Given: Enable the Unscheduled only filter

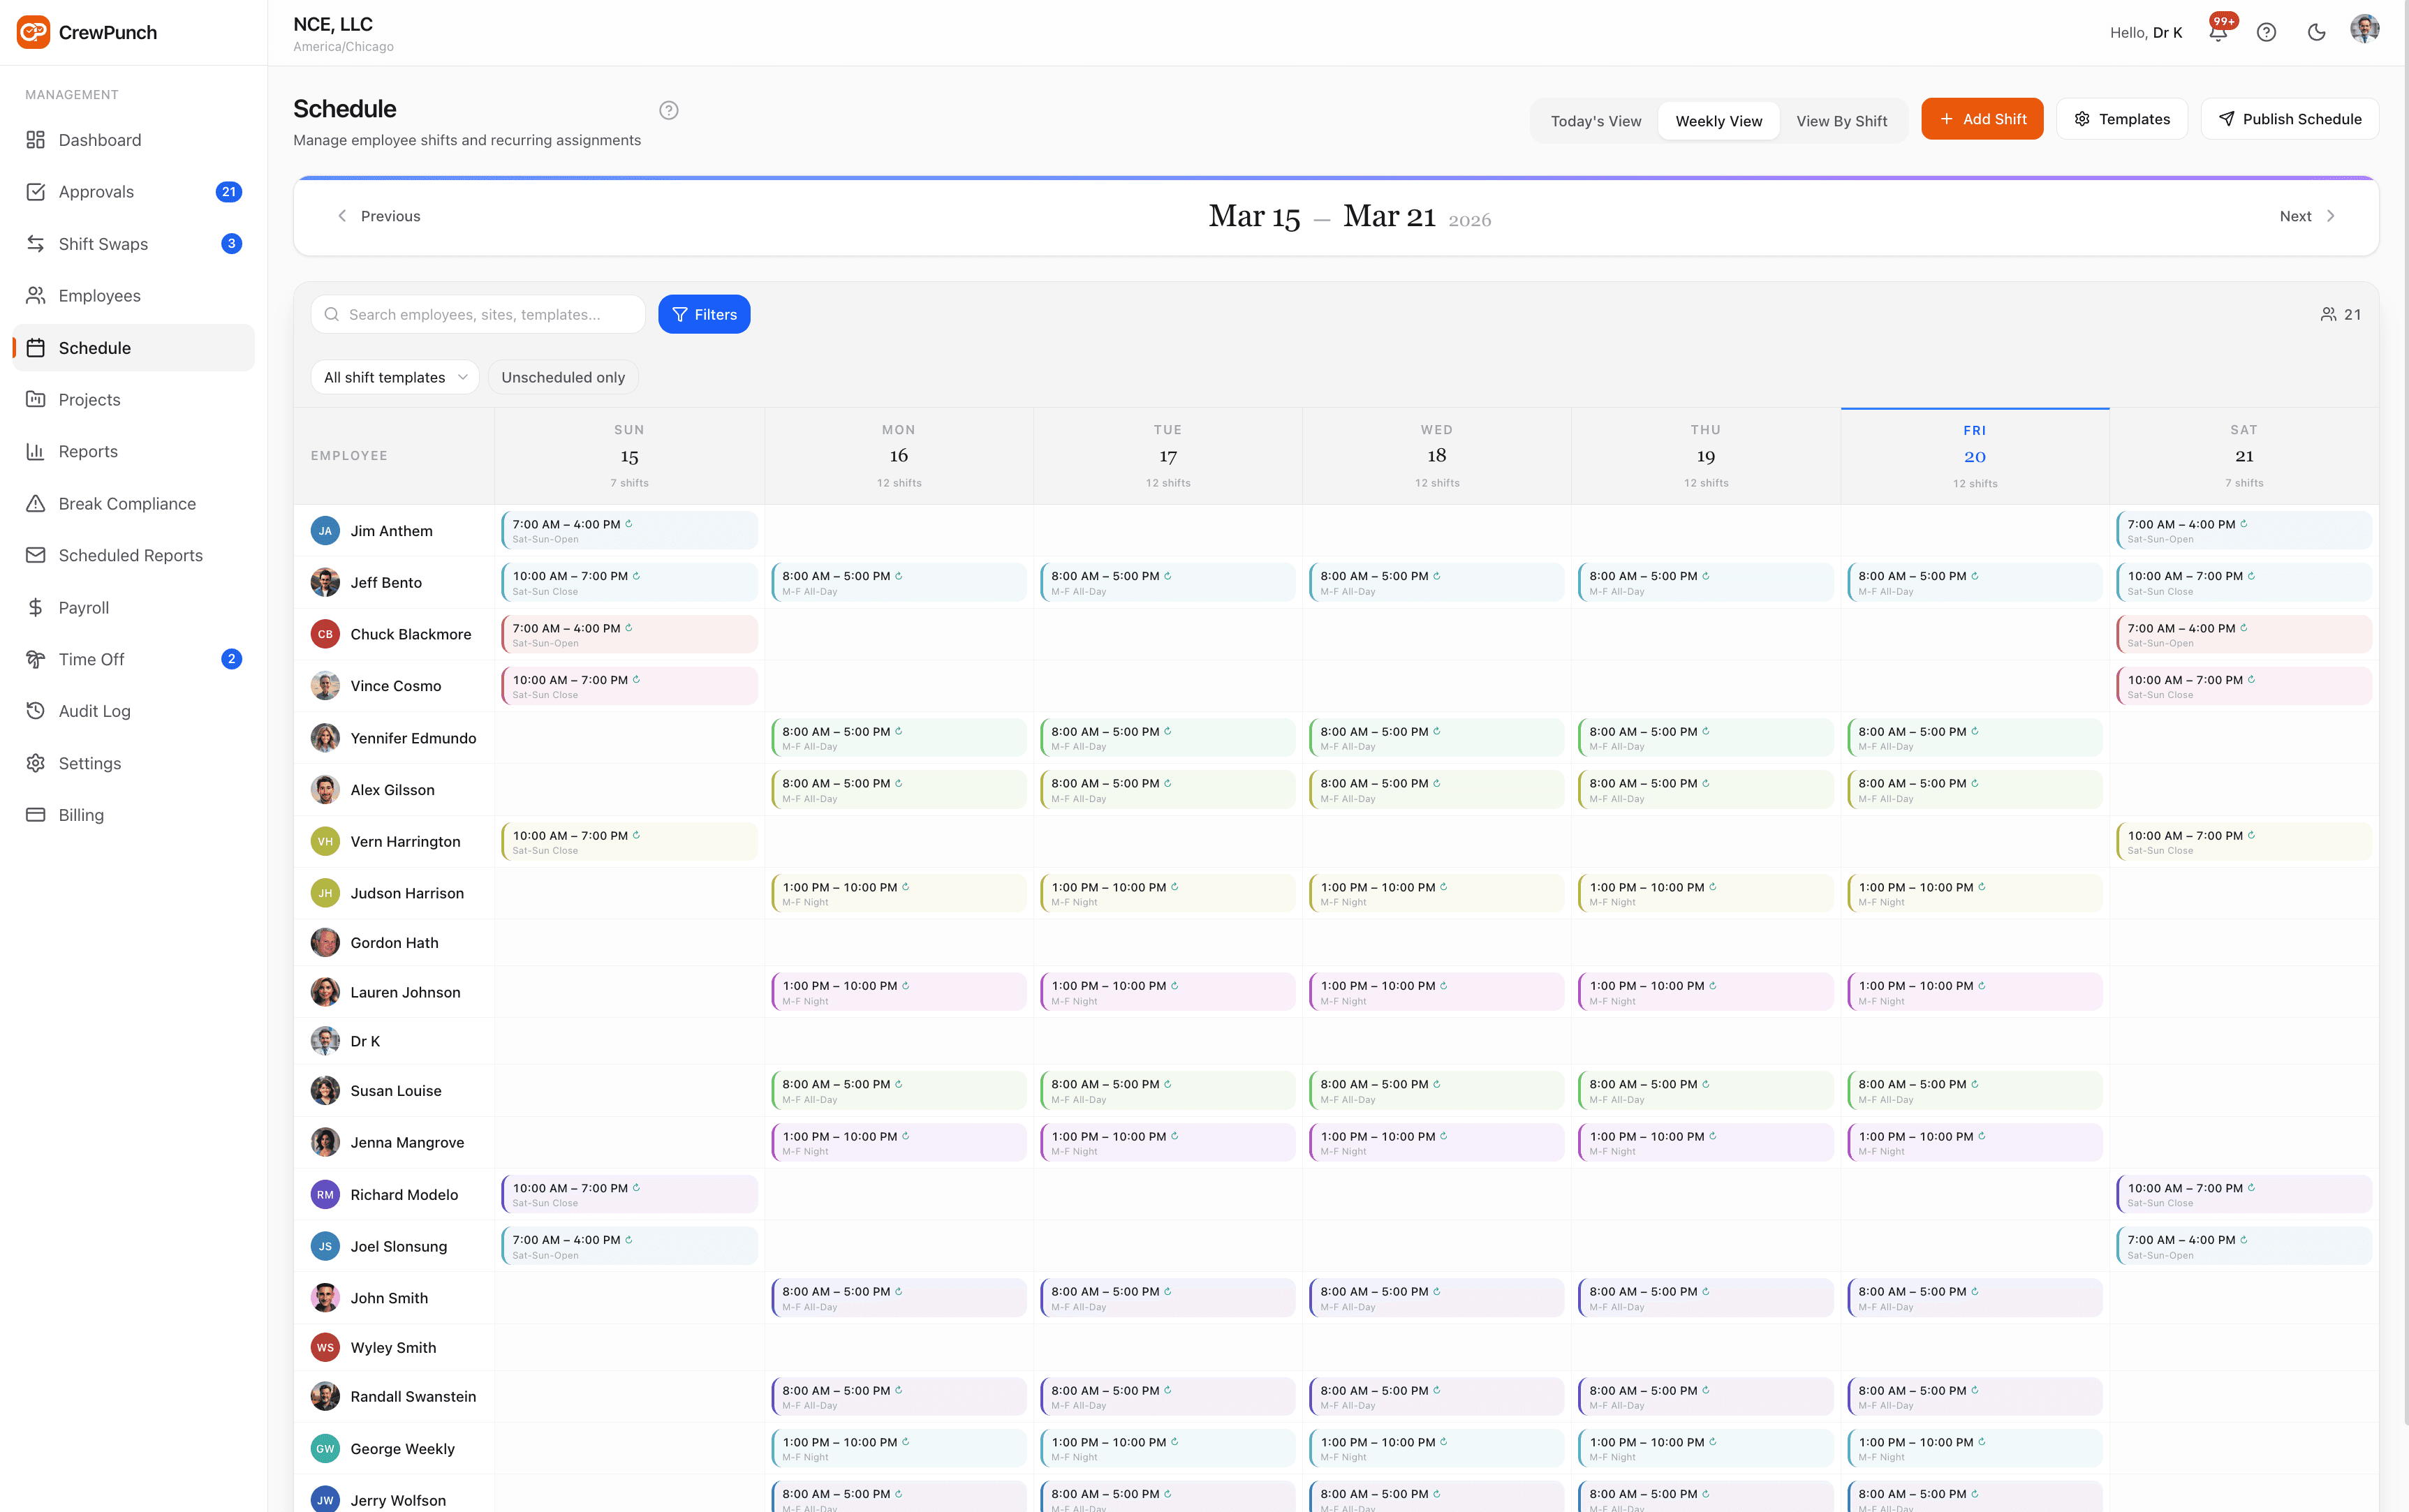Looking at the screenshot, I should (x=563, y=377).
